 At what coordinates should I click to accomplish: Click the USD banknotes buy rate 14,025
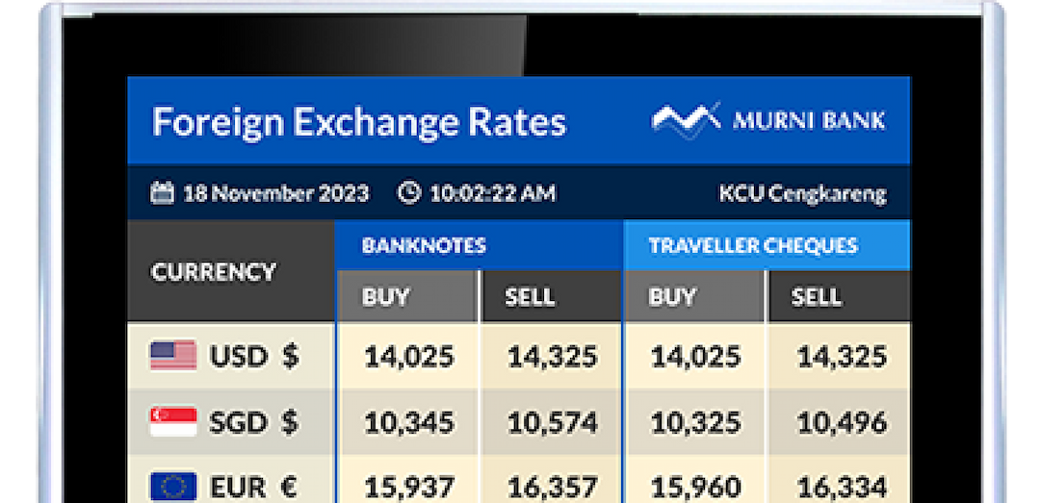pos(409,357)
